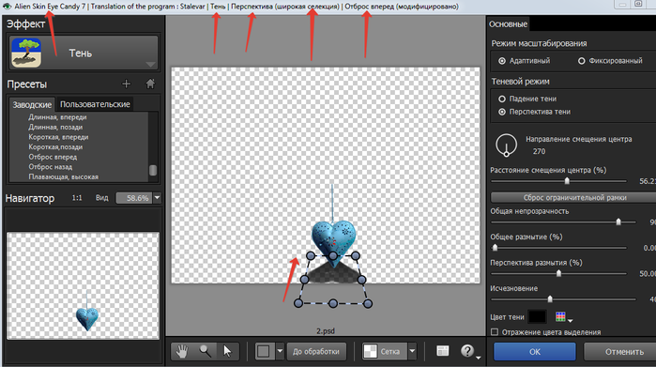656x367 pixels.
Task: Click the Вид zoom fit button
Action: [101, 198]
